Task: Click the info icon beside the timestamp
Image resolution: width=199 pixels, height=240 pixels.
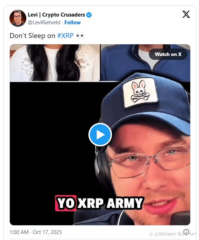Action: click(x=186, y=232)
